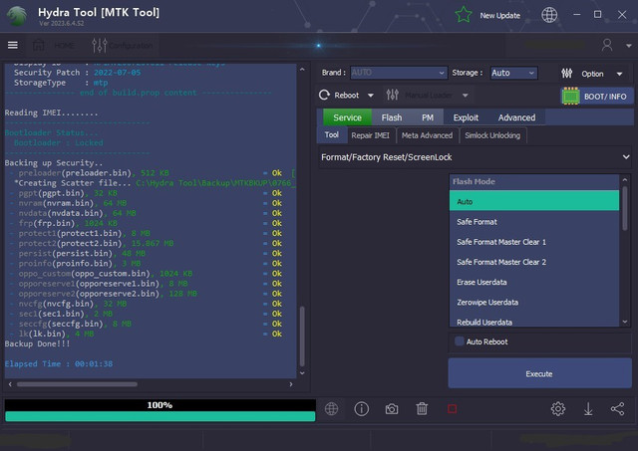Click the 100% progress bar
The width and height of the screenshot is (638, 451).
pyautogui.click(x=159, y=410)
